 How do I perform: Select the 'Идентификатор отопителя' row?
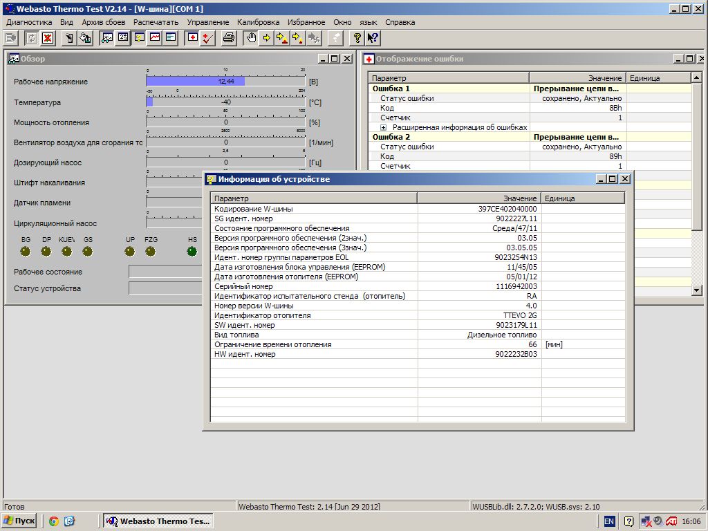418,315
